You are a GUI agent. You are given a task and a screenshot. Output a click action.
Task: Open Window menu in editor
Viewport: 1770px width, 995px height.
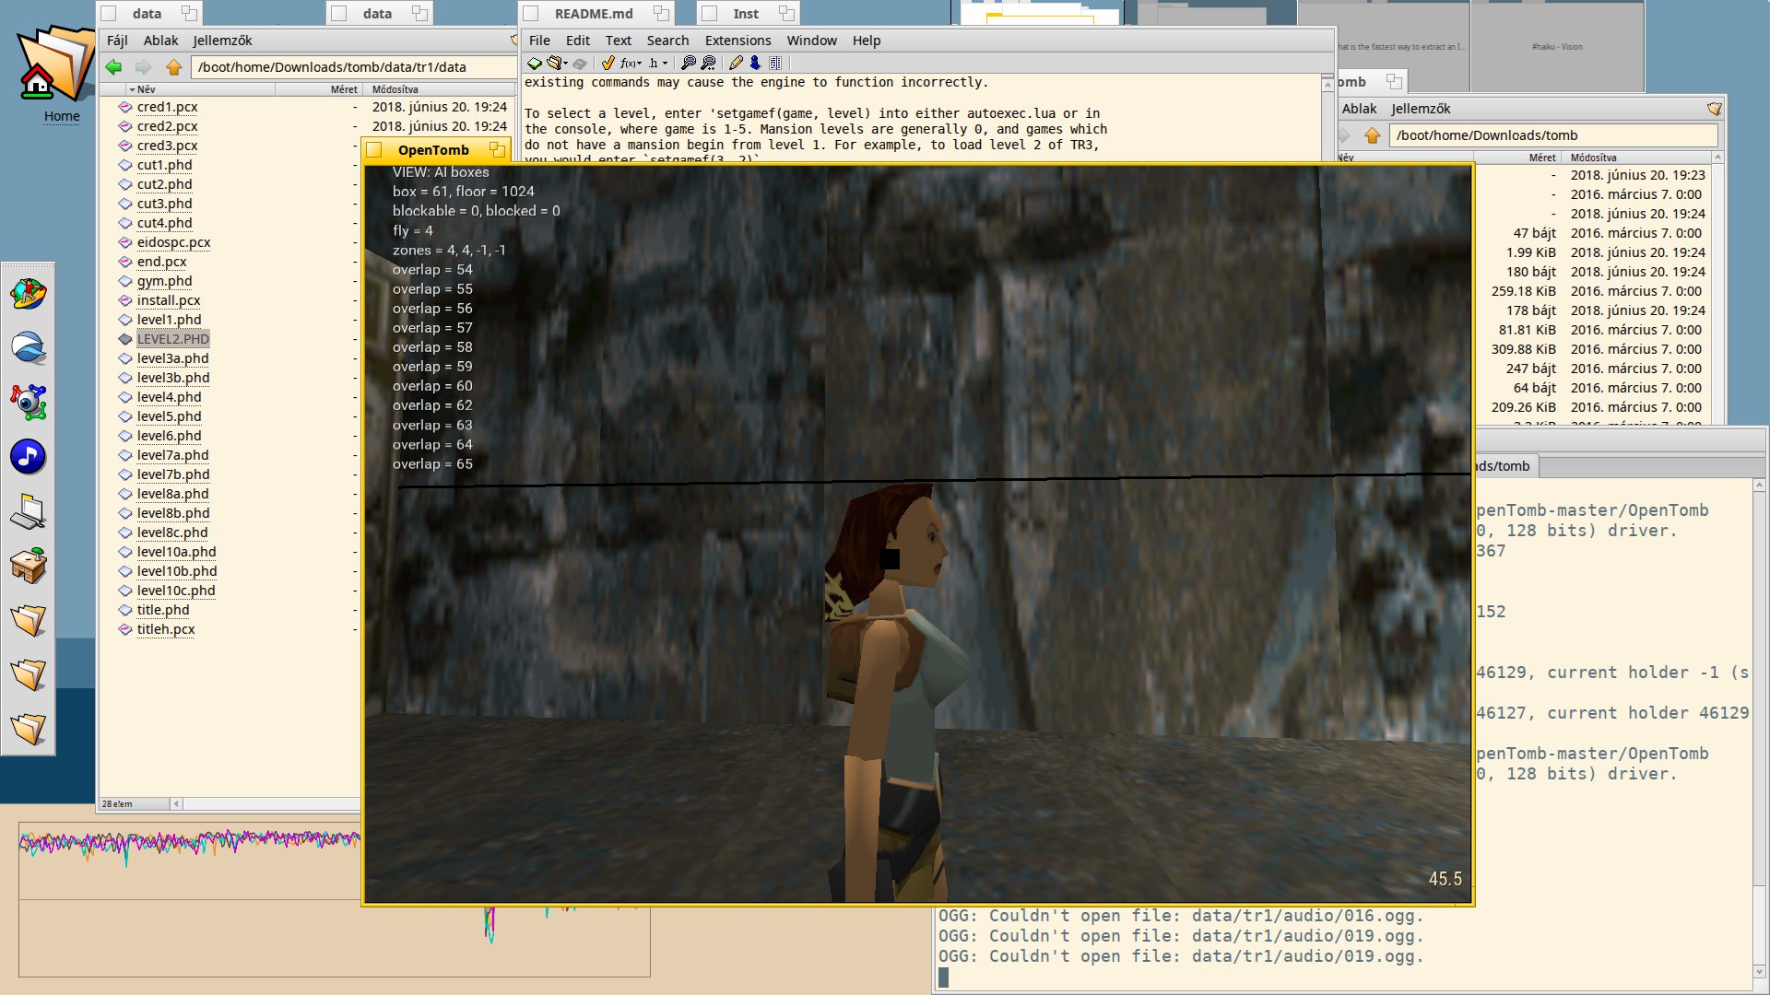pyautogui.click(x=811, y=41)
